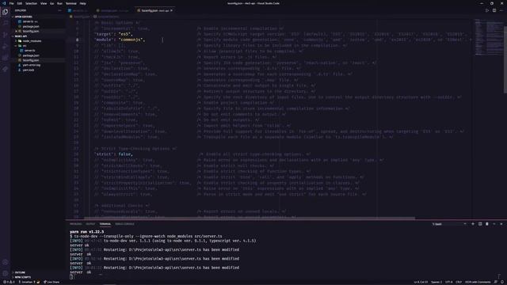The width and height of the screenshot is (507, 285).
Task: Open the Selection menu
Action: 31,3
